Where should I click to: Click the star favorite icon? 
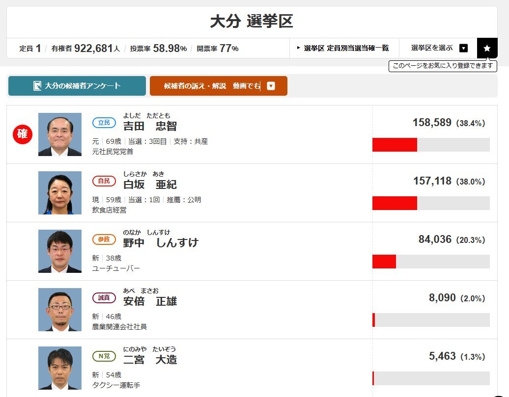coord(487,48)
